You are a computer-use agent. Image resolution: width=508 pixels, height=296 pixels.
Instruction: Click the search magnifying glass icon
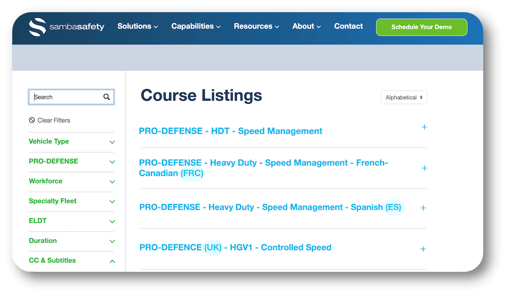coord(107,97)
